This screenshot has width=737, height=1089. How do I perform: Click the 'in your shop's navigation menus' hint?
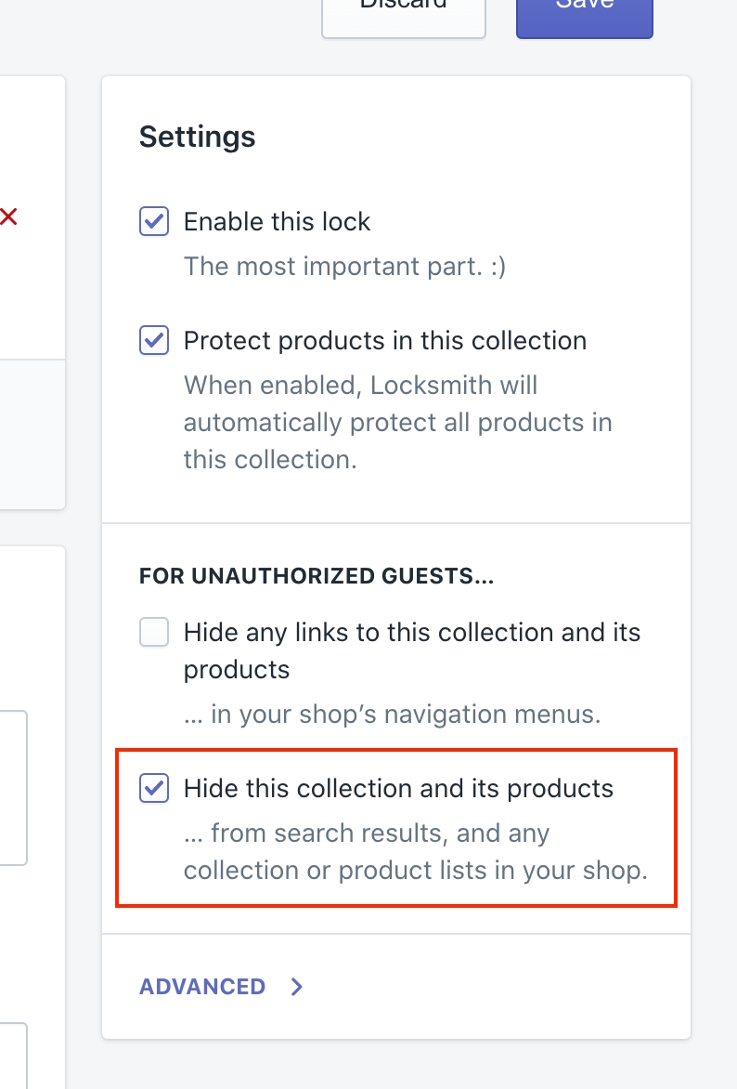tap(392, 715)
